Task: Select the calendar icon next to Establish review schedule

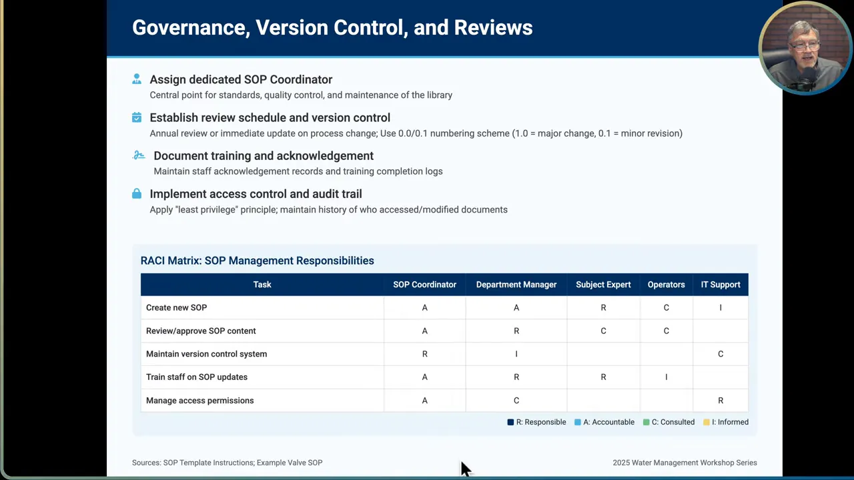Action: tap(136, 117)
